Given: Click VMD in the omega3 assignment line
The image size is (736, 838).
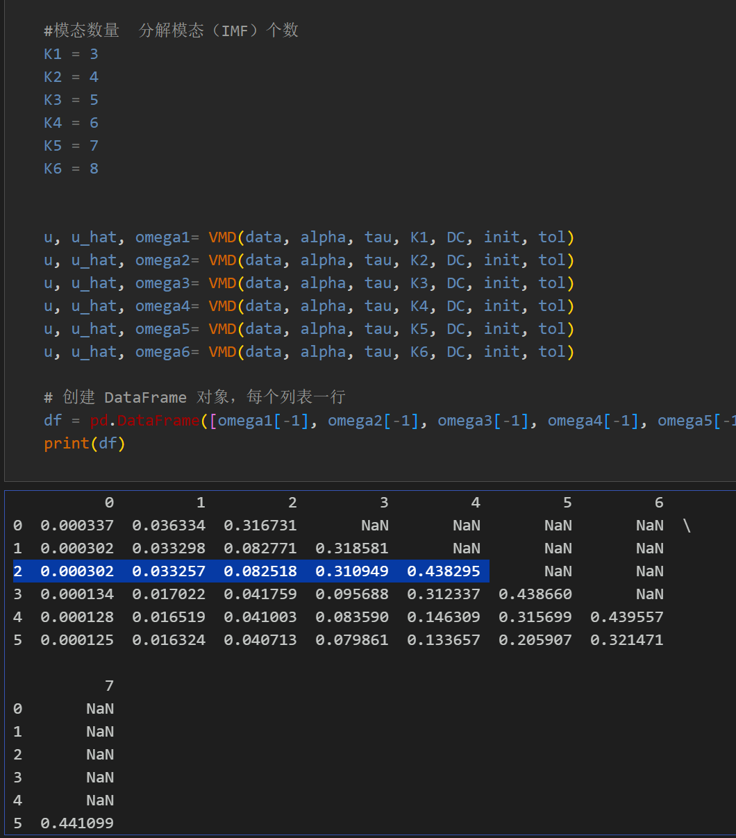Looking at the screenshot, I should pos(222,283).
